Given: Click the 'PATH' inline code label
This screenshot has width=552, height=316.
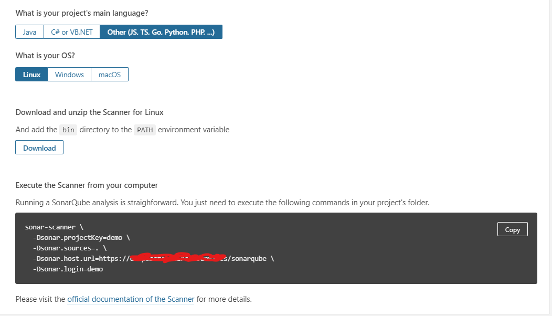Looking at the screenshot, I should click(144, 130).
